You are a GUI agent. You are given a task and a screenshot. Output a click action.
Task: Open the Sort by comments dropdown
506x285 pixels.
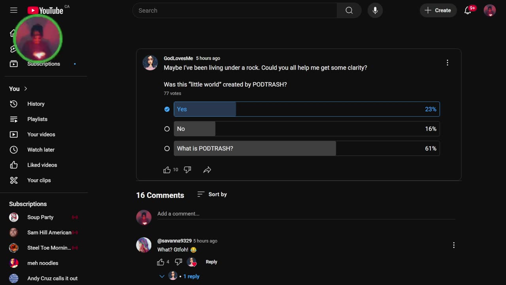[212, 194]
